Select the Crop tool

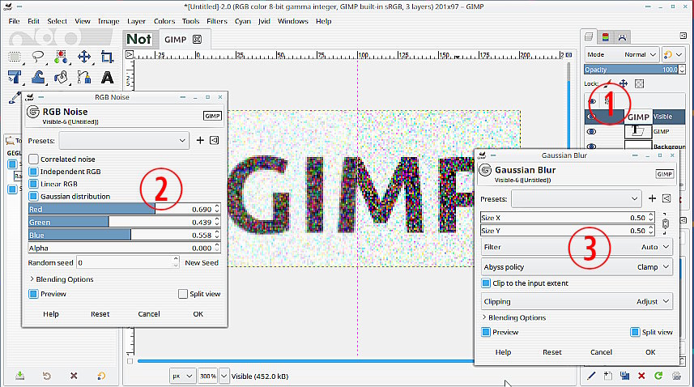click(x=107, y=57)
